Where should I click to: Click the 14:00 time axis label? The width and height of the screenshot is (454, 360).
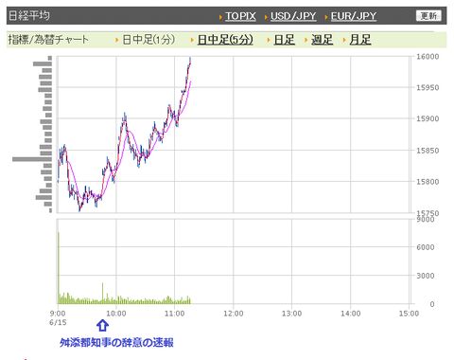(x=350, y=314)
